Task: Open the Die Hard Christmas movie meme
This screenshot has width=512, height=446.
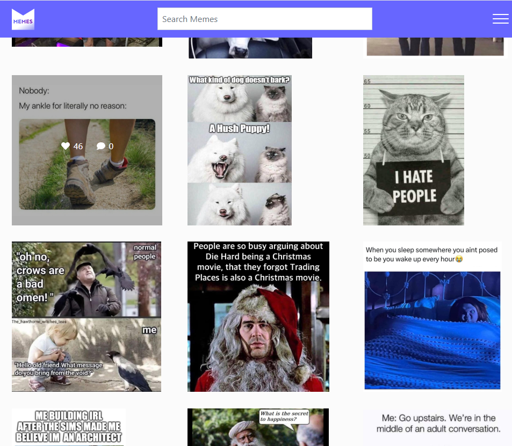Action: click(x=258, y=317)
